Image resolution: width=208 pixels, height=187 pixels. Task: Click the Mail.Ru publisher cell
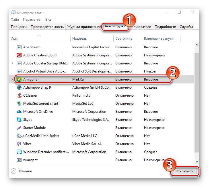pos(78,79)
